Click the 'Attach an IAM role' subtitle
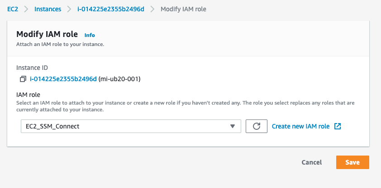Viewport: 381px width, 188px height. [60, 44]
